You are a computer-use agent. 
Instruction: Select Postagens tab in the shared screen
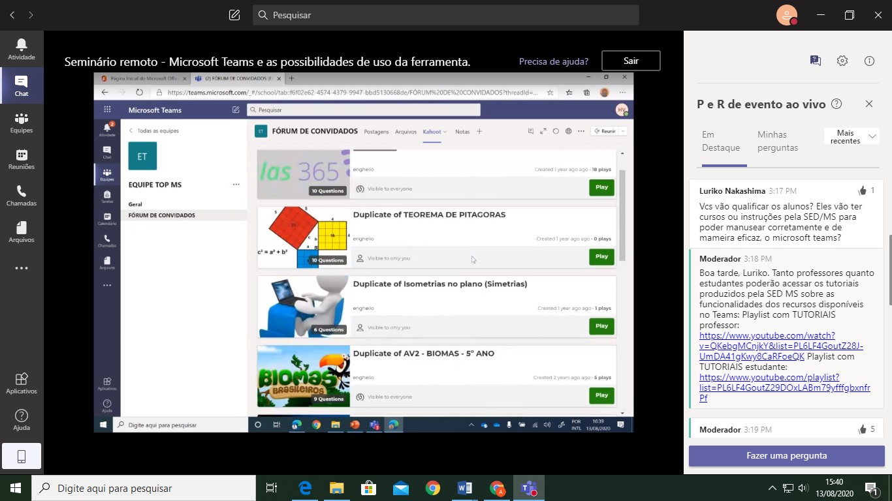(x=376, y=131)
